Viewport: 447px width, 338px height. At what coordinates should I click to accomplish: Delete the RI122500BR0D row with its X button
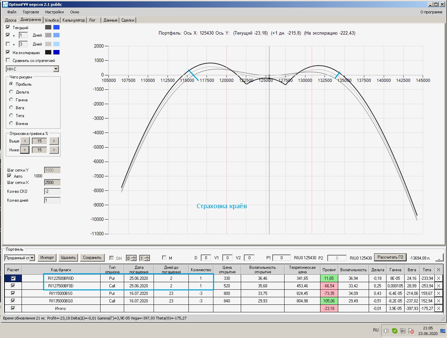point(438,278)
